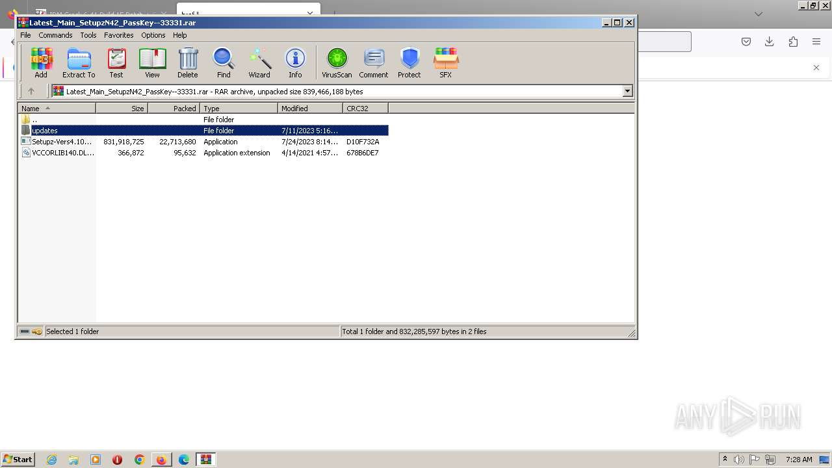Click the packed size 22,713,680
Image resolution: width=832 pixels, height=468 pixels.
click(177, 142)
